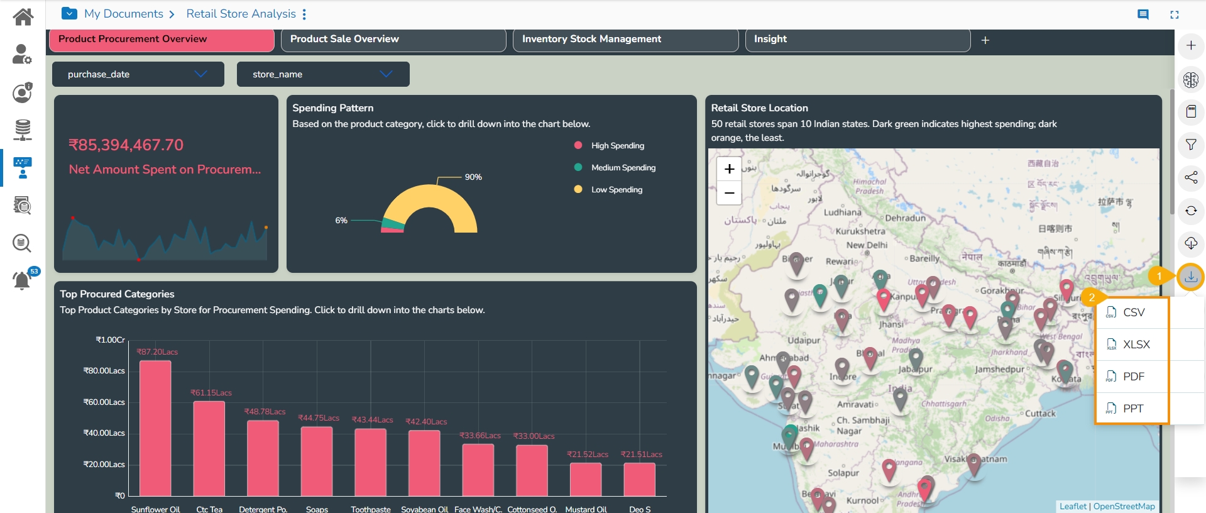Enter fullscreen mode using expand icon

coord(1174,14)
